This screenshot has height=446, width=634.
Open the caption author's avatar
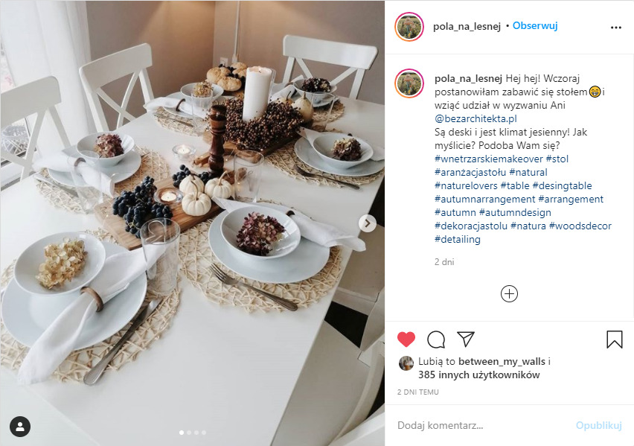tap(409, 83)
